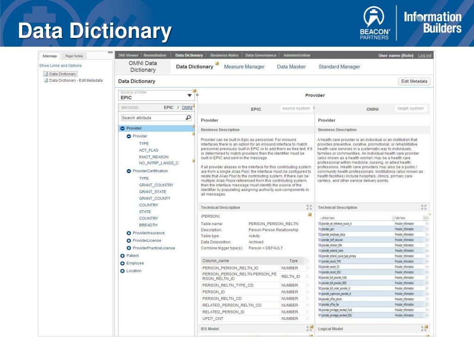
Task: Select NO_INTRP_LANGS_C attribute in the tree
Action: coord(159,163)
